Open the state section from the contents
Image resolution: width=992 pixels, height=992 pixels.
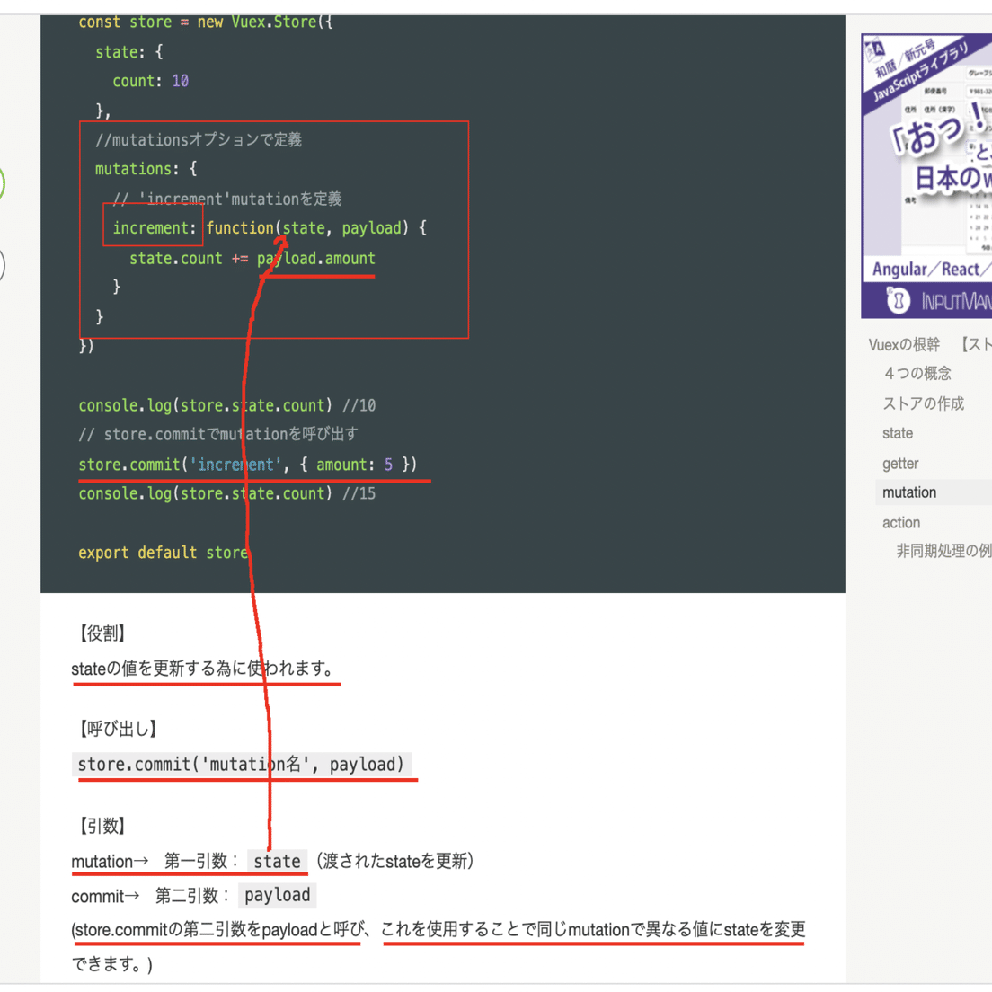click(x=897, y=433)
